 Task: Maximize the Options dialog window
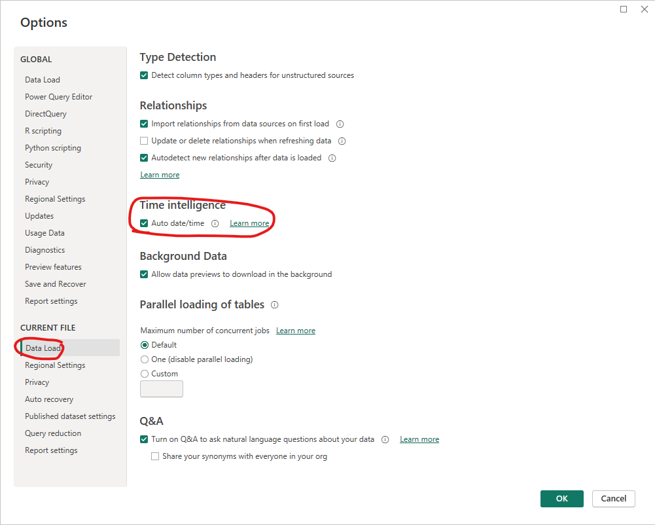pyautogui.click(x=623, y=9)
